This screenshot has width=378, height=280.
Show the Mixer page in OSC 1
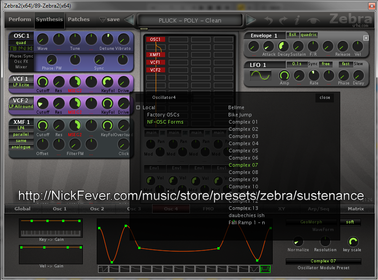(21, 67)
